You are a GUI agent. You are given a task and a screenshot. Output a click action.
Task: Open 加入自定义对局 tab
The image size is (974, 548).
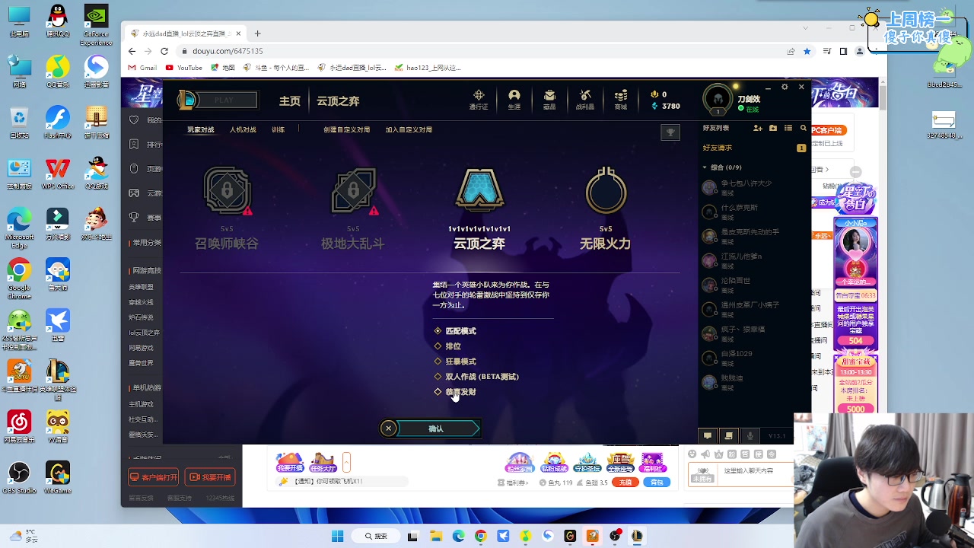point(409,129)
